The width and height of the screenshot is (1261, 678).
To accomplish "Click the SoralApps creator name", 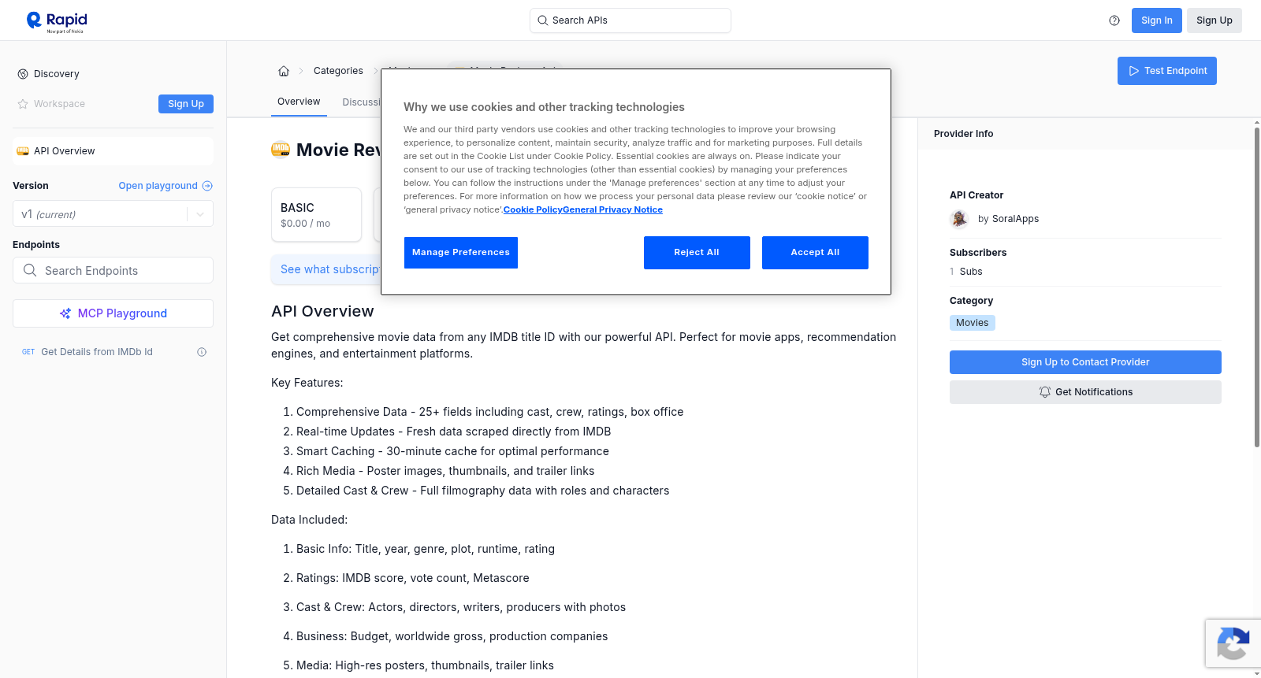I will pyautogui.click(x=1015, y=219).
